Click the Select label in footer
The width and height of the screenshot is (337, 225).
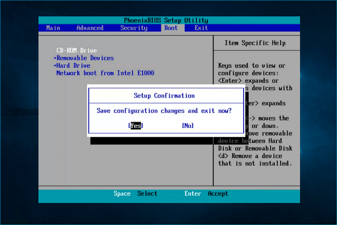point(147,193)
